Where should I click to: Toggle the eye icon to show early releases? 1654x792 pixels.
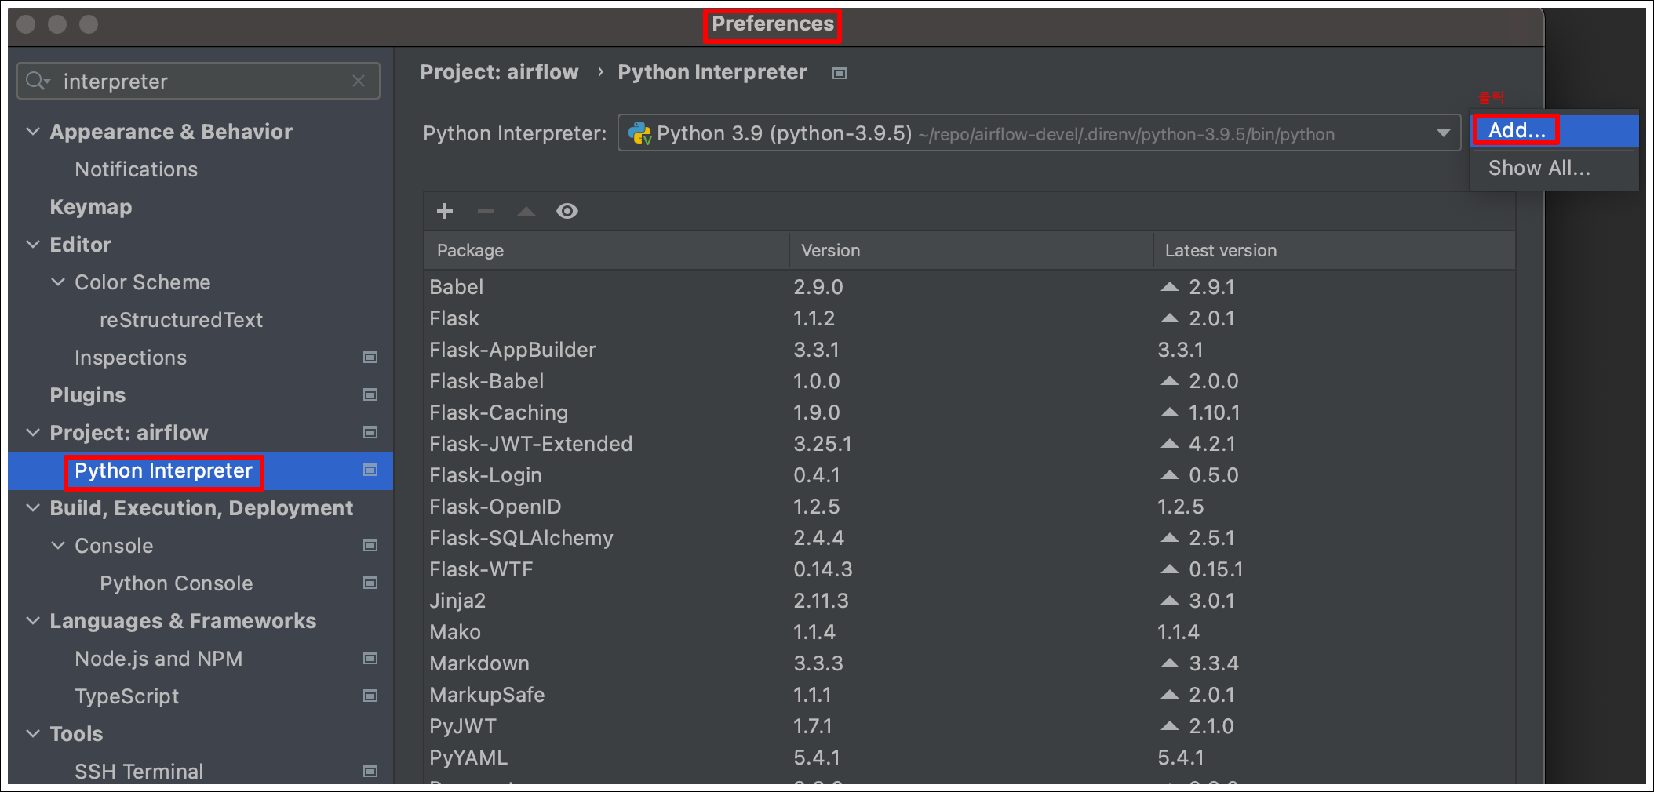[567, 211]
